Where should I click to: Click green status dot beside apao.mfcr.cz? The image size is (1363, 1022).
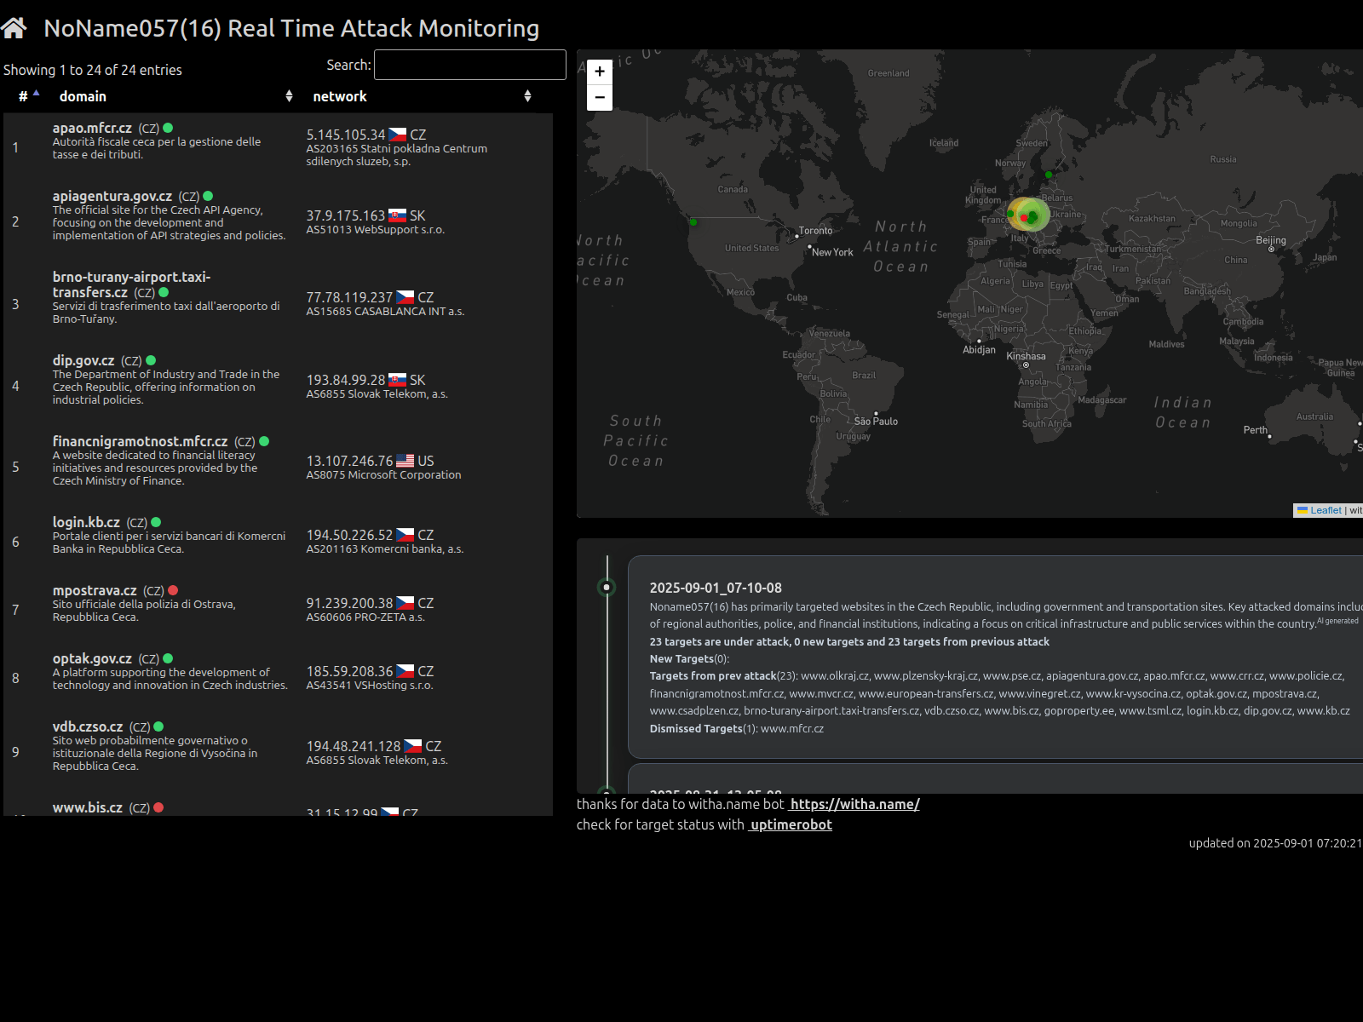(168, 128)
